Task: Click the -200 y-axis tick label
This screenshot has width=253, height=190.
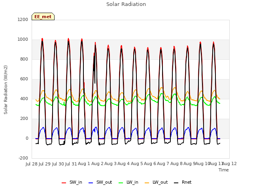Action: [x=23, y=158]
